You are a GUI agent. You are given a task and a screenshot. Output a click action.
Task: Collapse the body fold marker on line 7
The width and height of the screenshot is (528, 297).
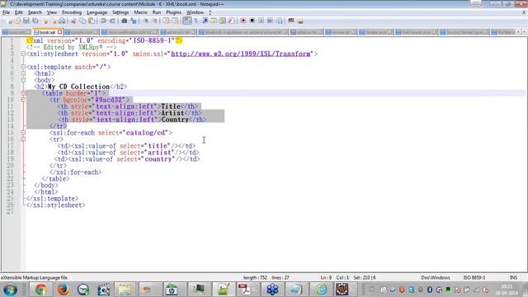[x=23, y=80]
